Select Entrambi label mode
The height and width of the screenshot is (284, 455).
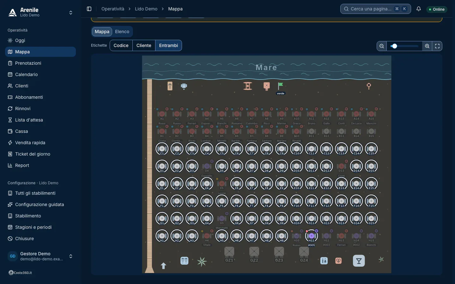(168, 45)
